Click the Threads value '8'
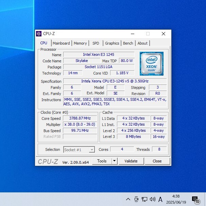The width and height of the screenshot is (206, 206). tap(159, 149)
